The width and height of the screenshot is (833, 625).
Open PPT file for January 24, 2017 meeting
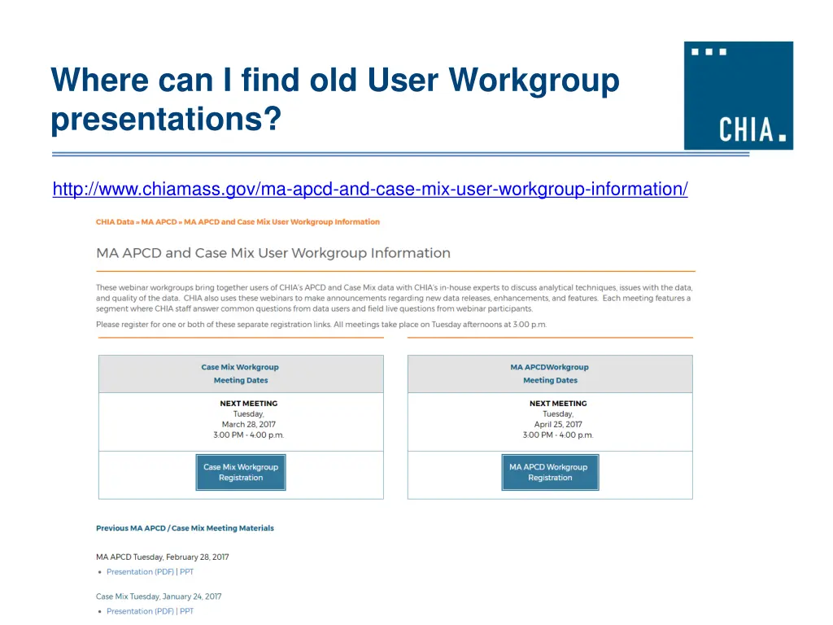point(186,610)
